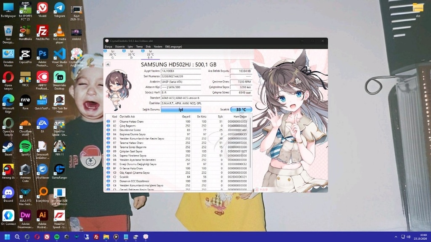Open the Tema menu
The height and width of the screenshot is (242, 431).
(139, 47)
